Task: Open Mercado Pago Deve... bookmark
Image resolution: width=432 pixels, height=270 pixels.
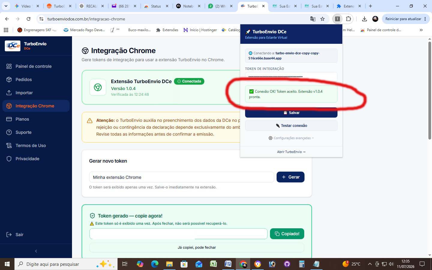Action: [x=84, y=30]
